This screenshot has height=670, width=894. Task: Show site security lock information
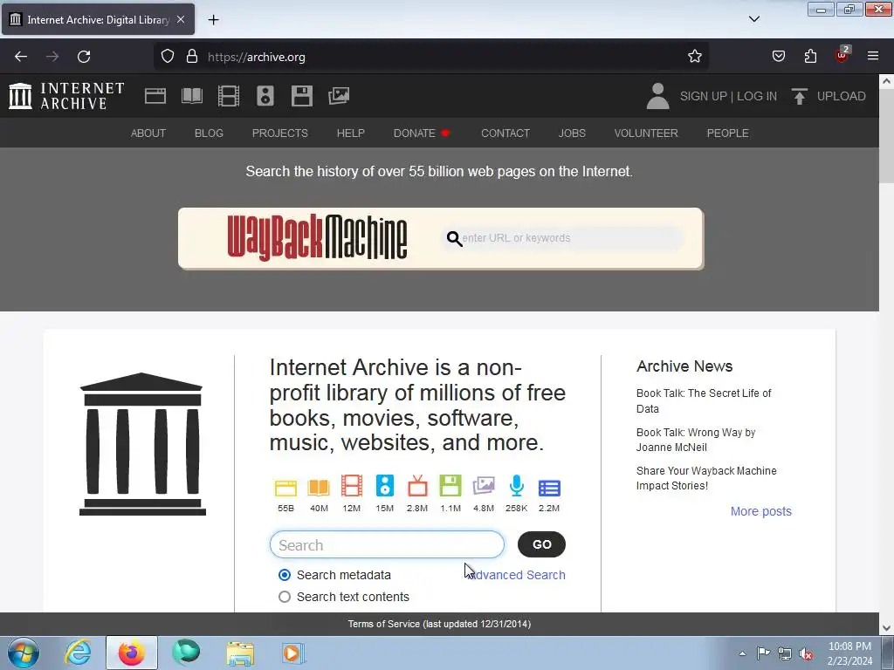[x=192, y=57]
